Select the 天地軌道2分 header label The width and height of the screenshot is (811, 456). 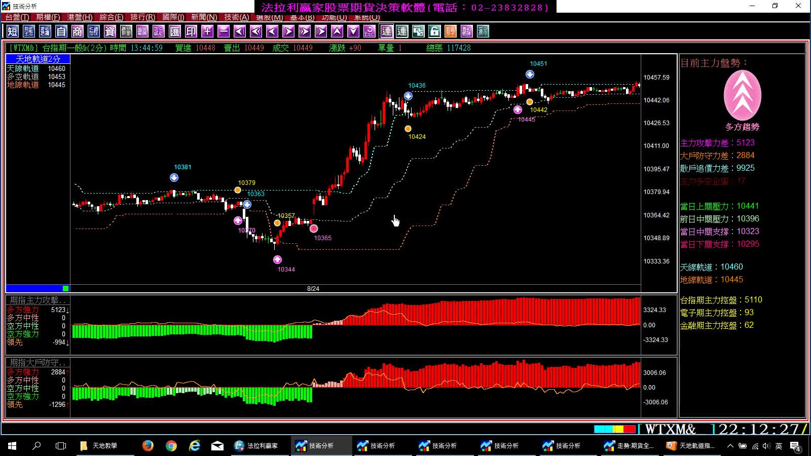click(38, 59)
